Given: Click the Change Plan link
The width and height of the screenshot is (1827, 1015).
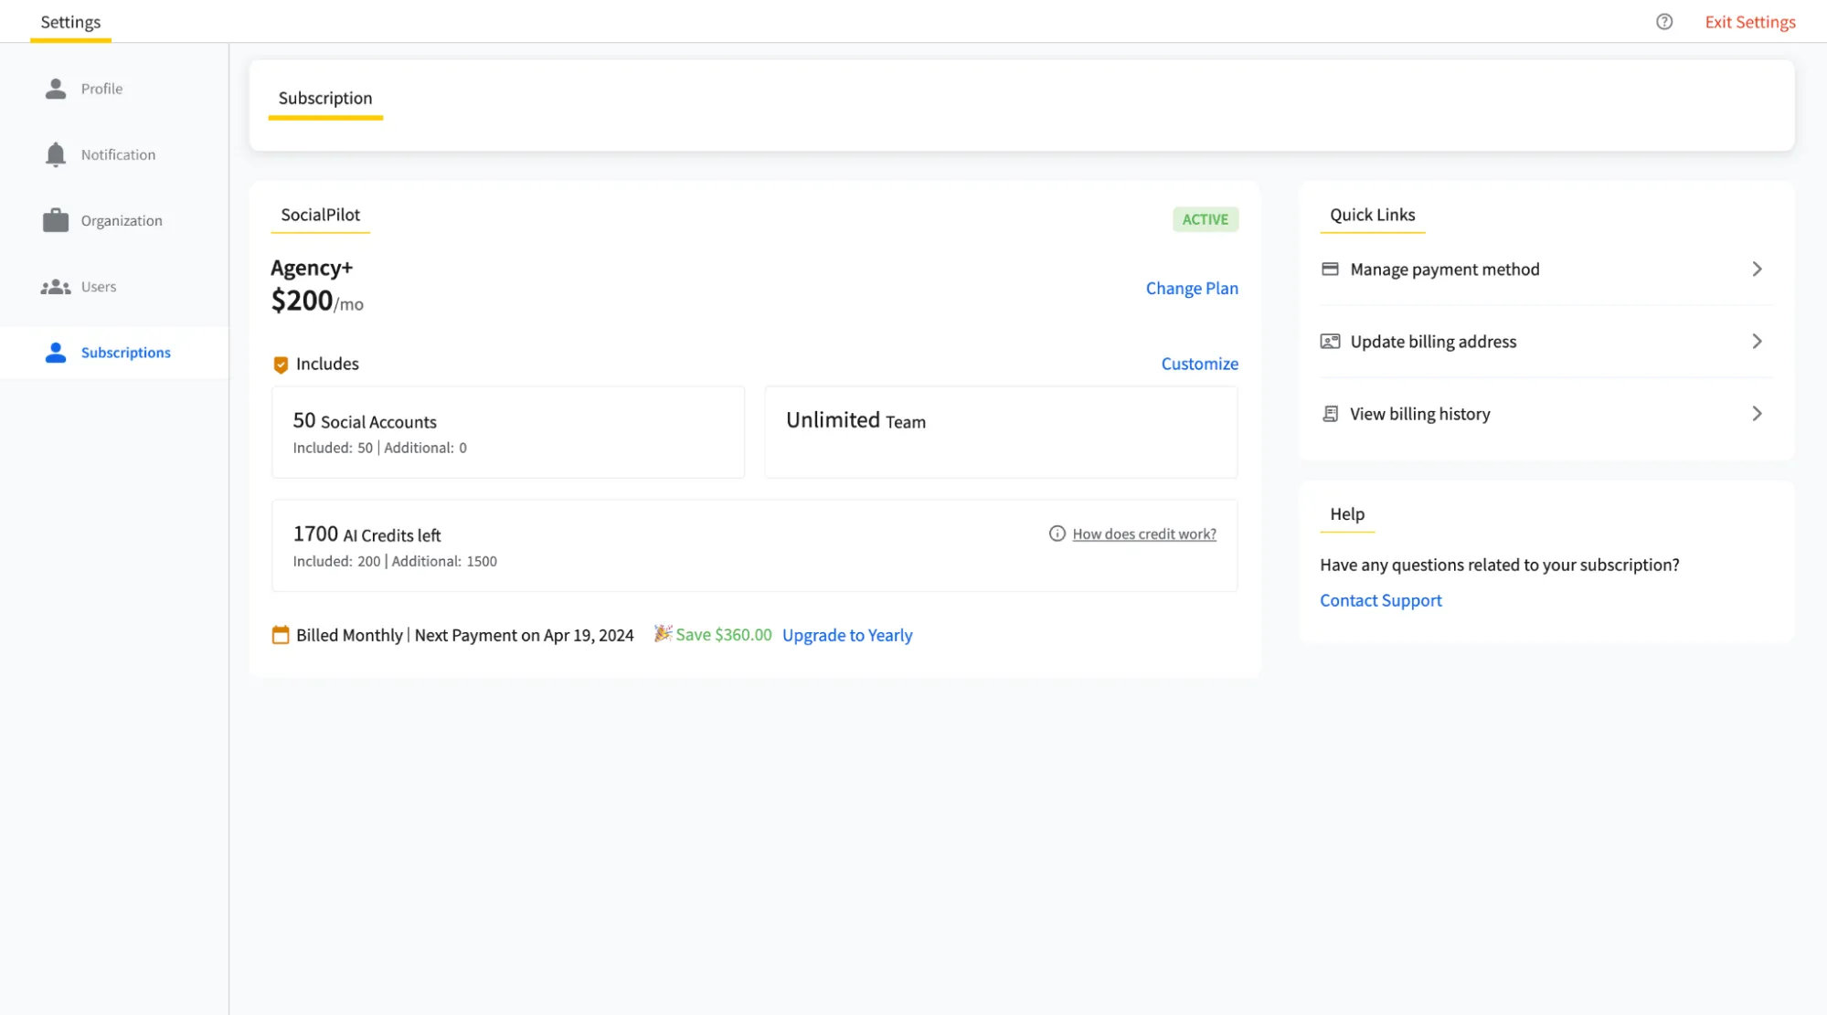Looking at the screenshot, I should (x=1192, y=288).
